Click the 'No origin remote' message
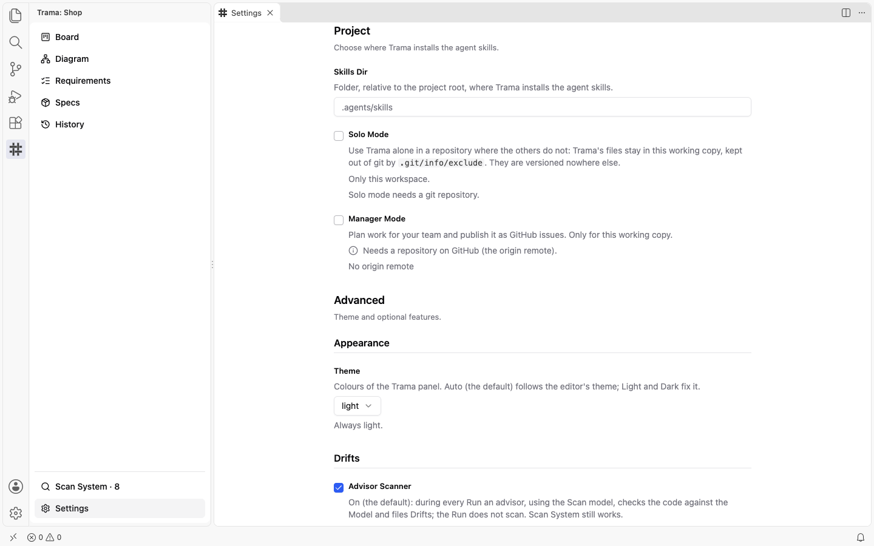The width and height of the screenshot is (874, 546). (x=381, y=266)
